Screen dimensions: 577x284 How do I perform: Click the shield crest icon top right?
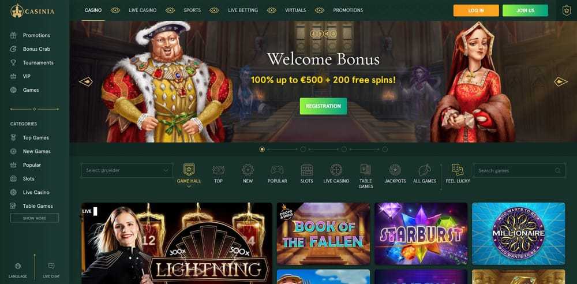click(x=566, y=10)
